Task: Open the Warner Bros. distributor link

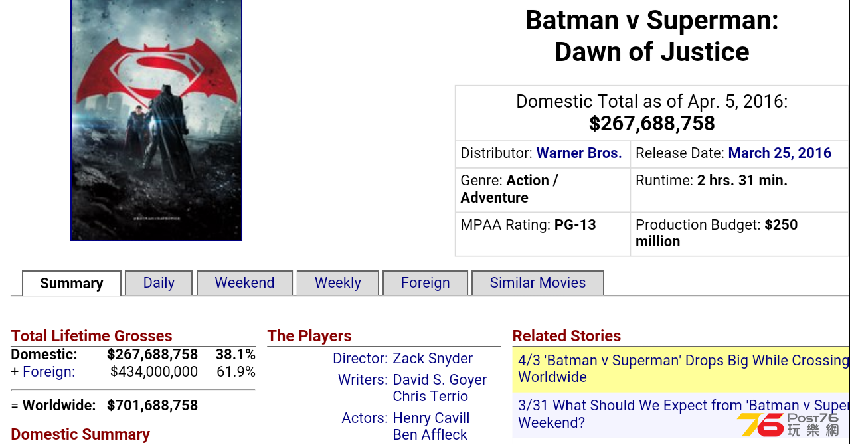Action: [x=579, y=153]
